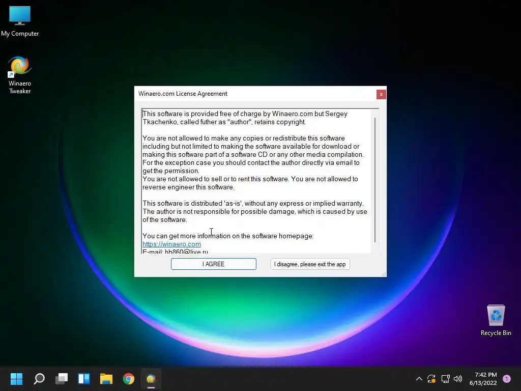Viewport: 521px width, 391px height.
Task: Open the My Computer desktop icon
Action: (20, 21)
